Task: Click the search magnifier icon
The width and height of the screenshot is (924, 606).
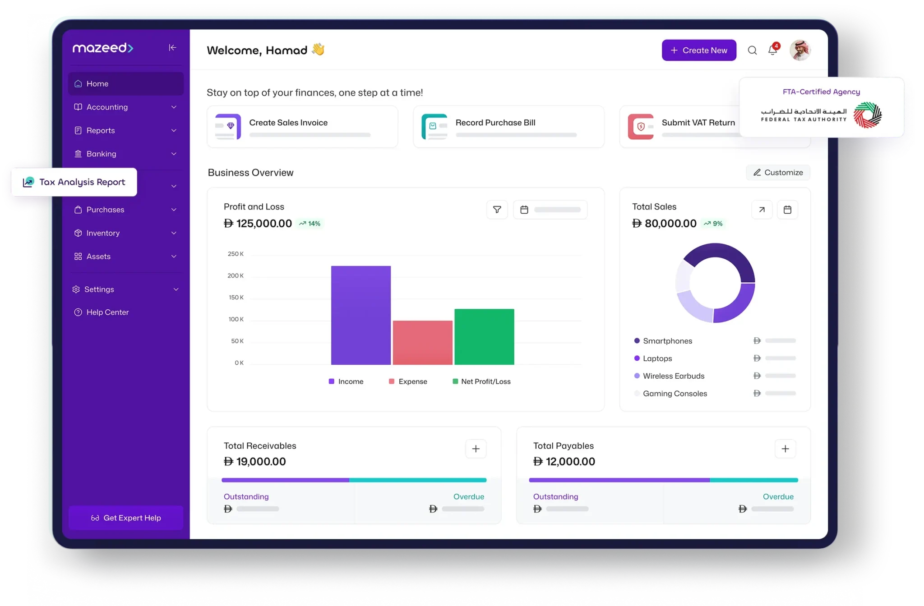Action: [752, 50]
